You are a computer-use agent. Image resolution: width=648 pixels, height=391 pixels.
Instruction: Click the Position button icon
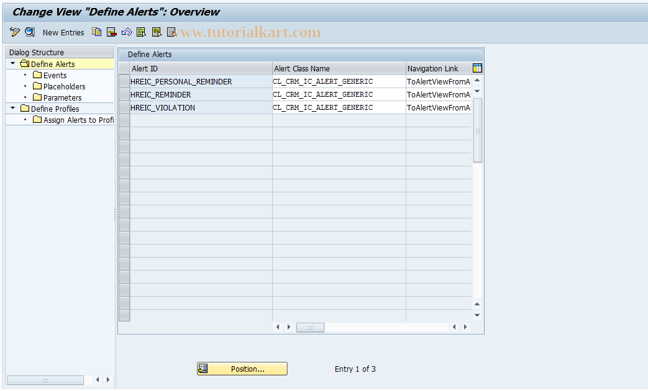203,368
